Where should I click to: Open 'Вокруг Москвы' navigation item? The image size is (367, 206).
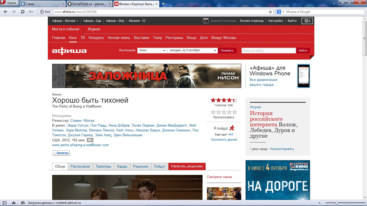(x=224, y=38)
